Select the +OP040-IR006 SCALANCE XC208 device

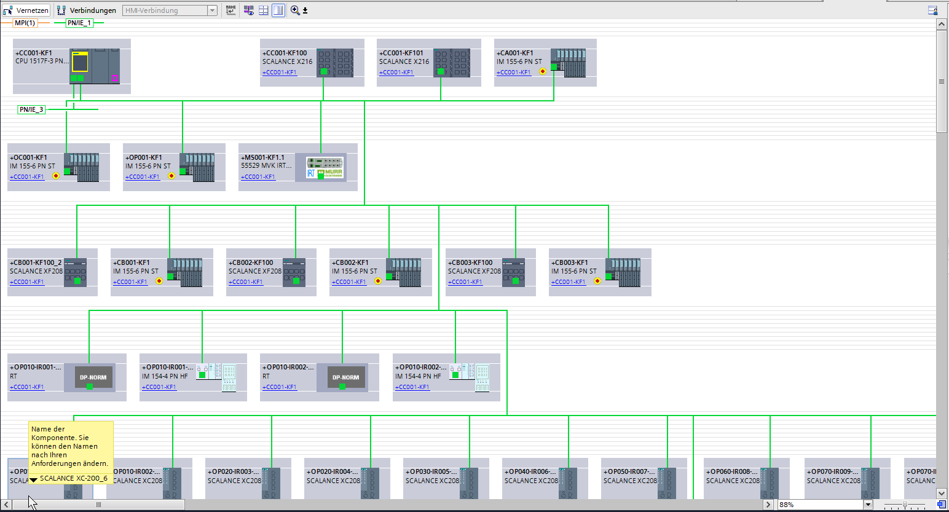pyautogui.click(x=545, y=478)
